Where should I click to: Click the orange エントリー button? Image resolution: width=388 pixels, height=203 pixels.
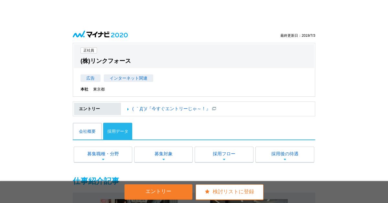(x=158, y=192)
